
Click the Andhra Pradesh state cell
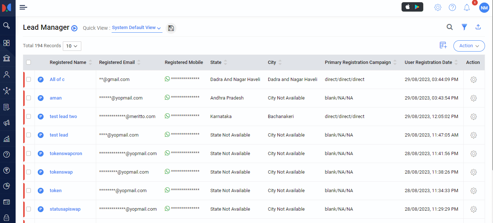point(227,98)
